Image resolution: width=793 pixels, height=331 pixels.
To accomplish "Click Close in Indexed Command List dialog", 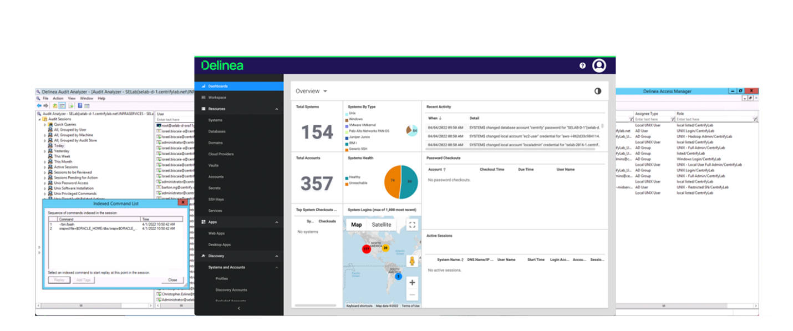I will click(172, 280).
